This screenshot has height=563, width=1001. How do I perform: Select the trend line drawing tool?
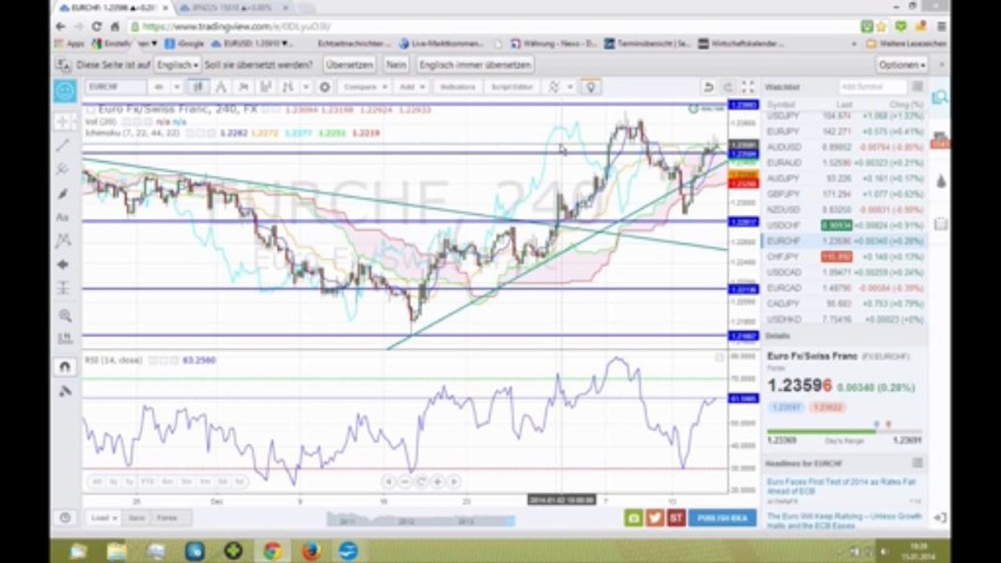coord(64,145)
